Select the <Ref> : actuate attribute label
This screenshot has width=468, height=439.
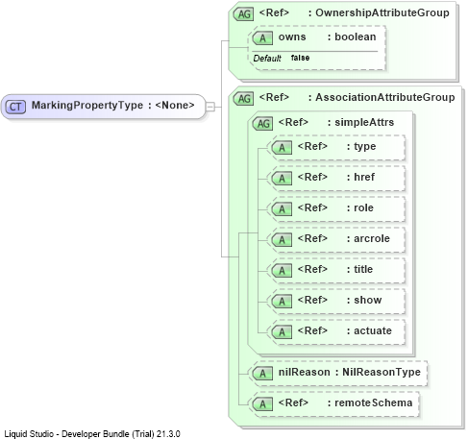[x=345, y=330]
